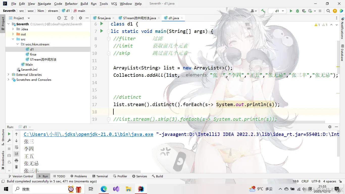345x194 pixels.
Task: Open Visual Studio from taskbar
Action: pos(116,189)
